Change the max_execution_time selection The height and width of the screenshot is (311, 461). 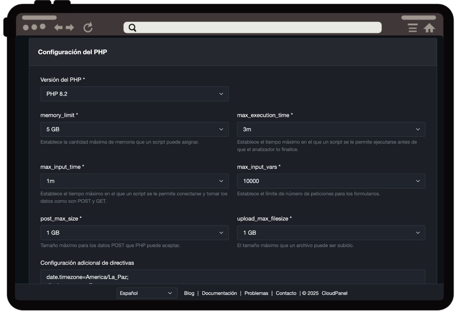click(331, 129)
